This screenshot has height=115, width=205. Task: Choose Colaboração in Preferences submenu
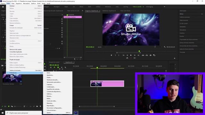[58, 87]
